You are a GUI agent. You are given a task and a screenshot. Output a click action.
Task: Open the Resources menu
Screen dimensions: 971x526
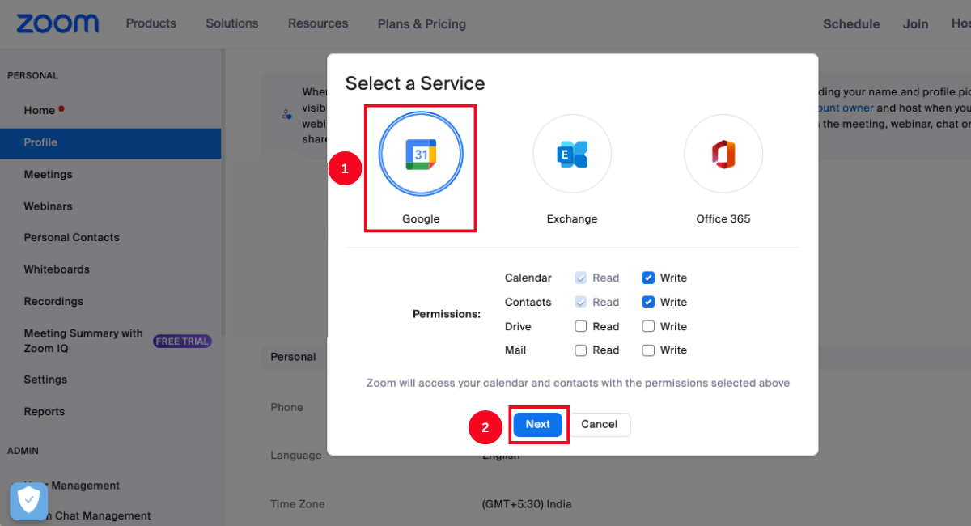coord(318,23)
